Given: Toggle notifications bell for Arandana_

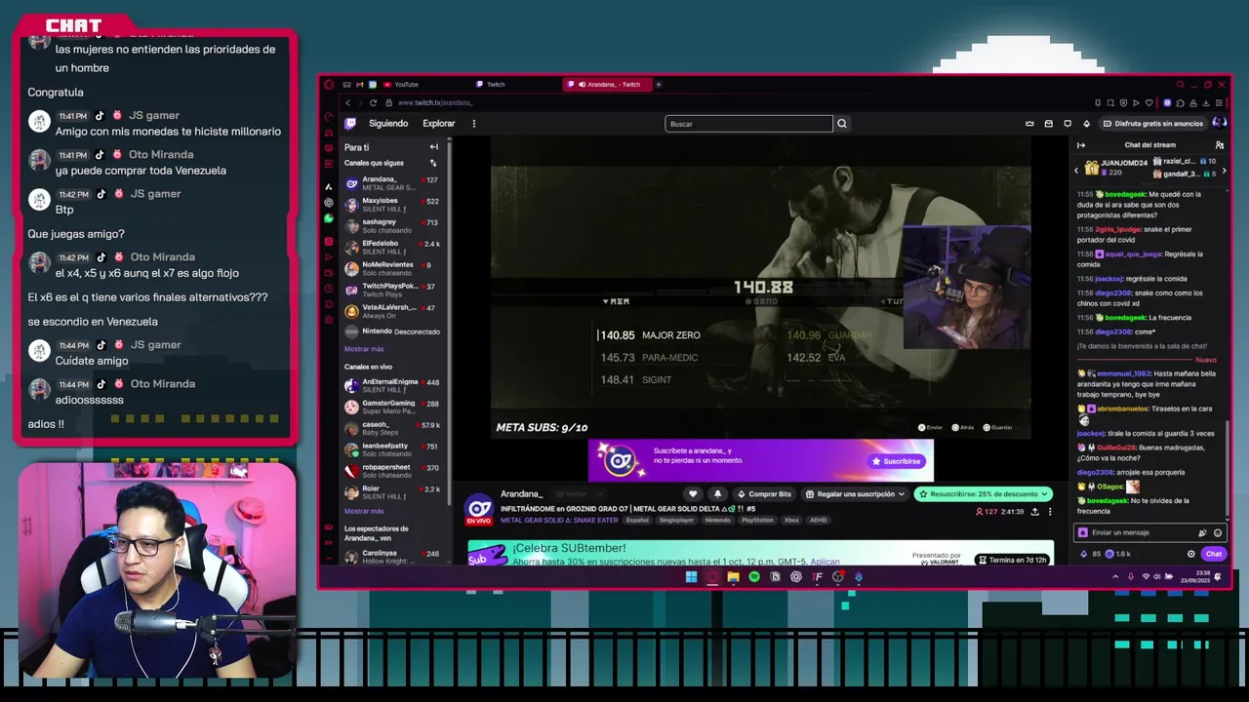Looking at the screenshot, I should pyautogui.click(x=717, y=494).
